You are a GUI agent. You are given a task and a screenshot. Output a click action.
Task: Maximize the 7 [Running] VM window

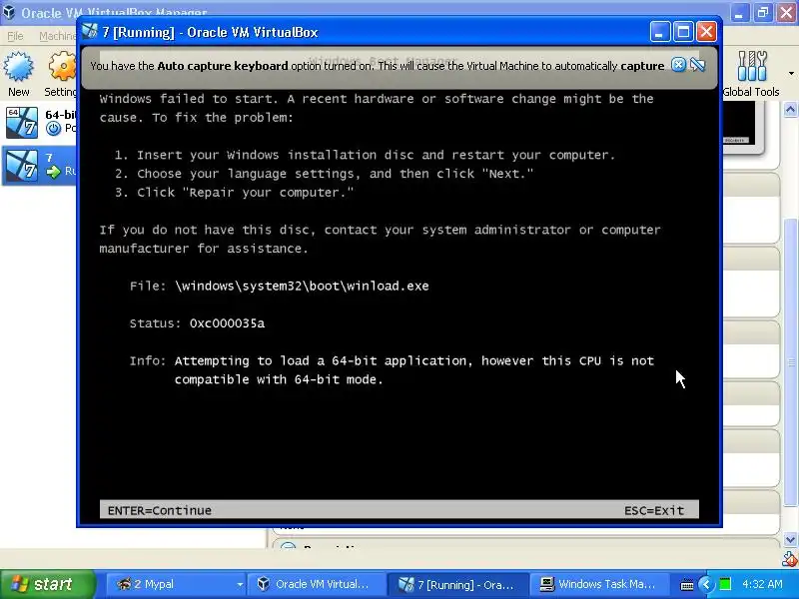tap(683, 32)
